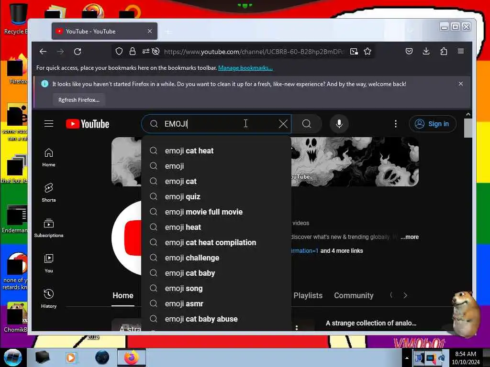Open the media player taskbar icon
490x367 pixels.
coord(71,357)
